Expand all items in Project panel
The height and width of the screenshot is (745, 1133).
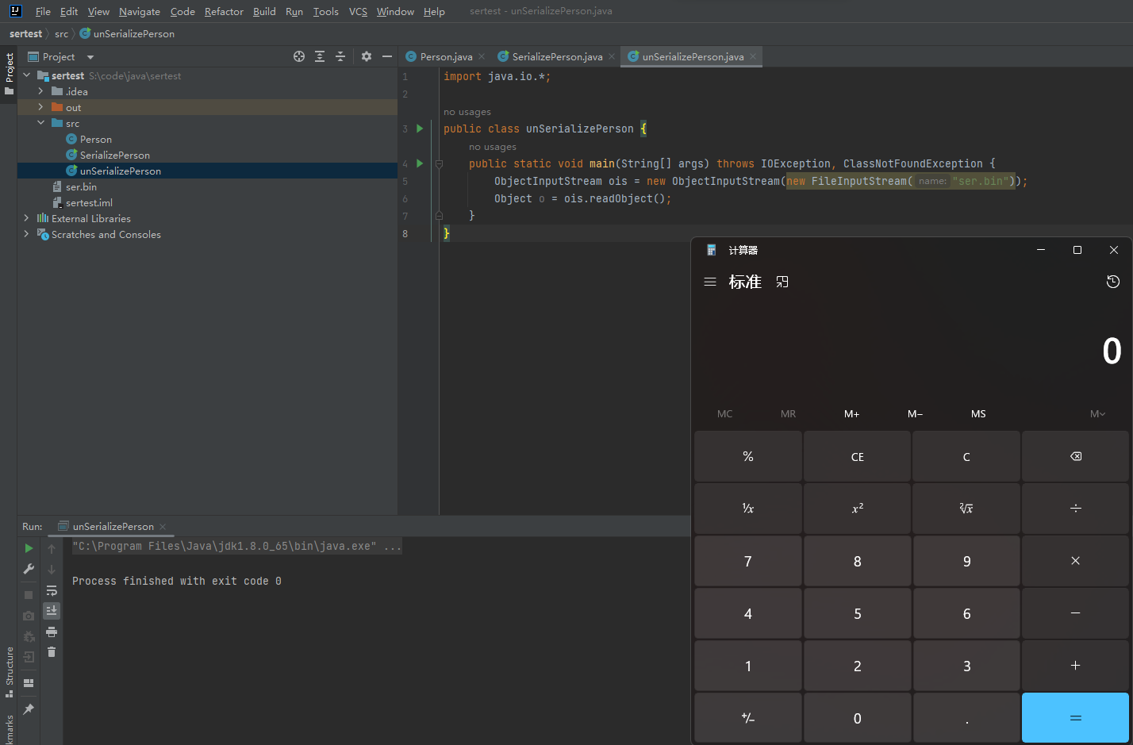pyautogui.click(x=320, y=56)
